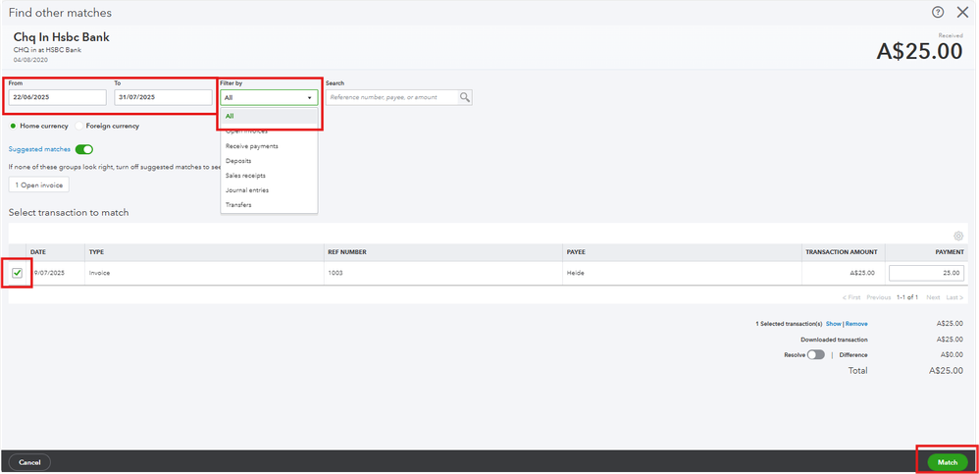The width and height of the screenshot is (979, 474).
Task: Focus the reference number search box
Action: click(392, 97)
